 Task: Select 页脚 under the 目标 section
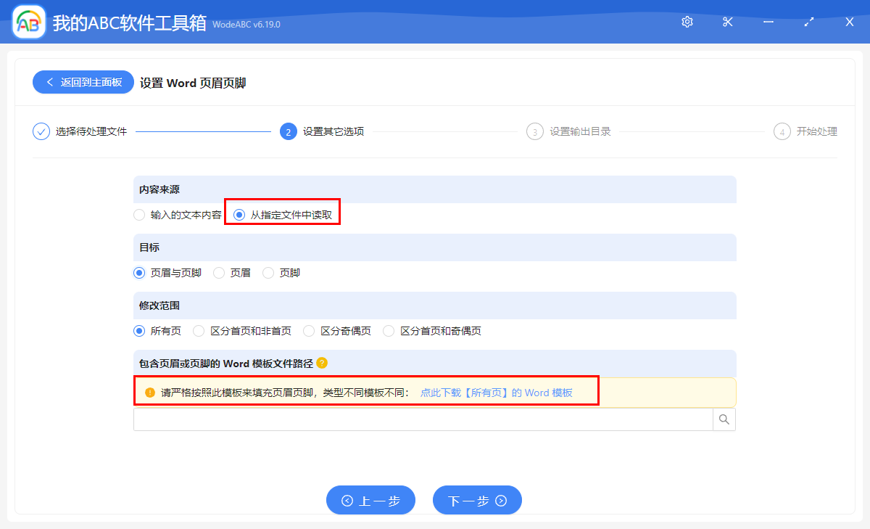268,272
